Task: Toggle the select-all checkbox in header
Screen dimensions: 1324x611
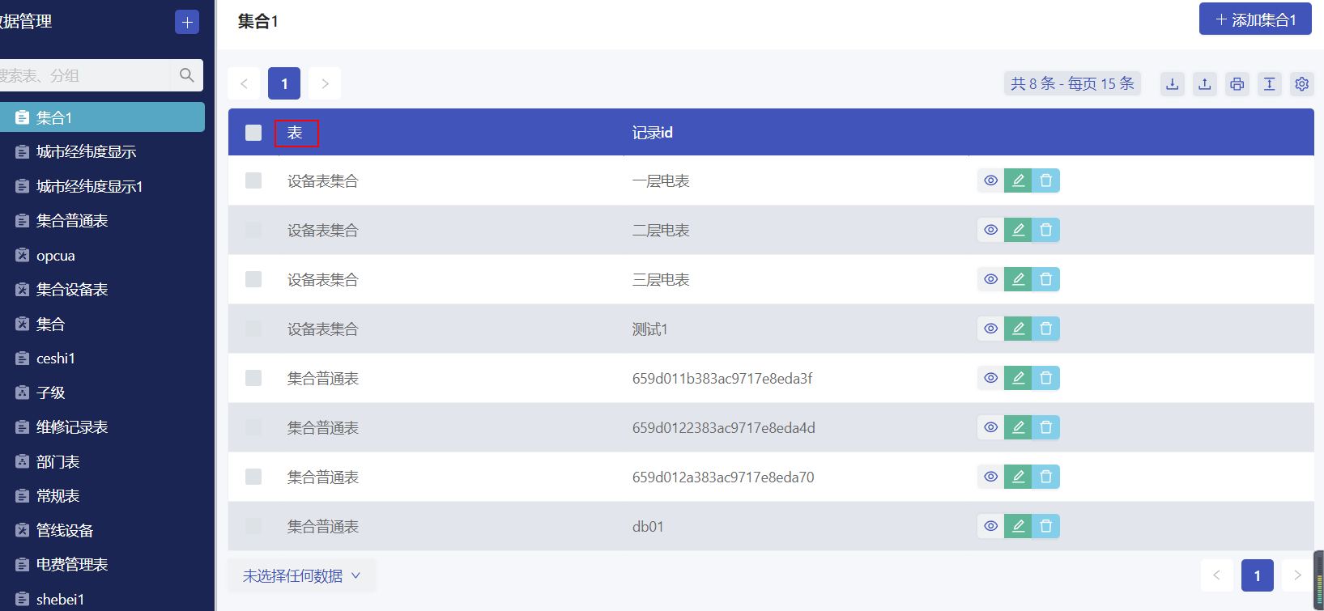Action: (253, 132)
